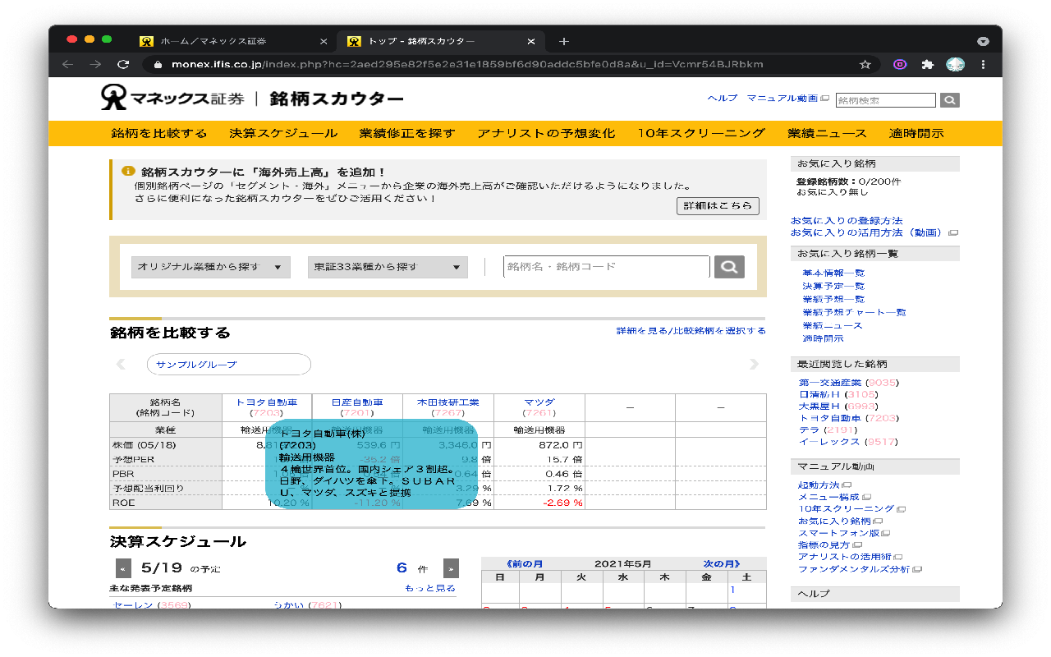
Task: Open 詳細を見る/比較銘柄を選択する link
Action: (x=691, y=330)
